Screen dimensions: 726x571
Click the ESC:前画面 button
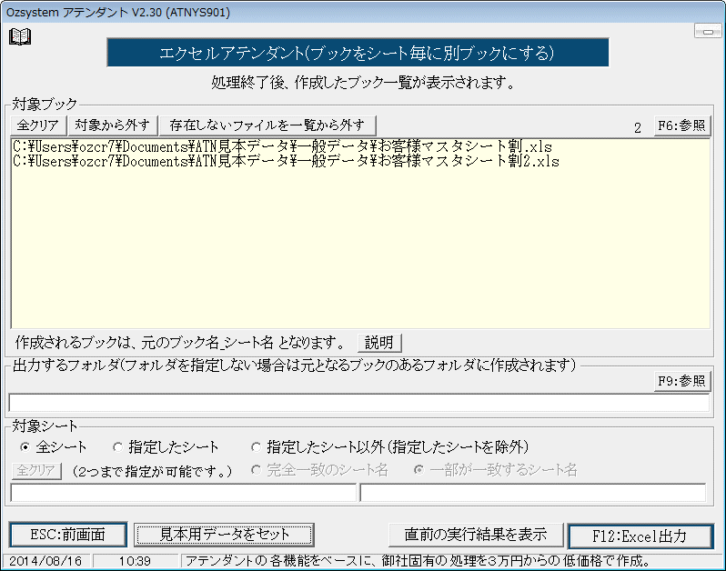[67, 535]
